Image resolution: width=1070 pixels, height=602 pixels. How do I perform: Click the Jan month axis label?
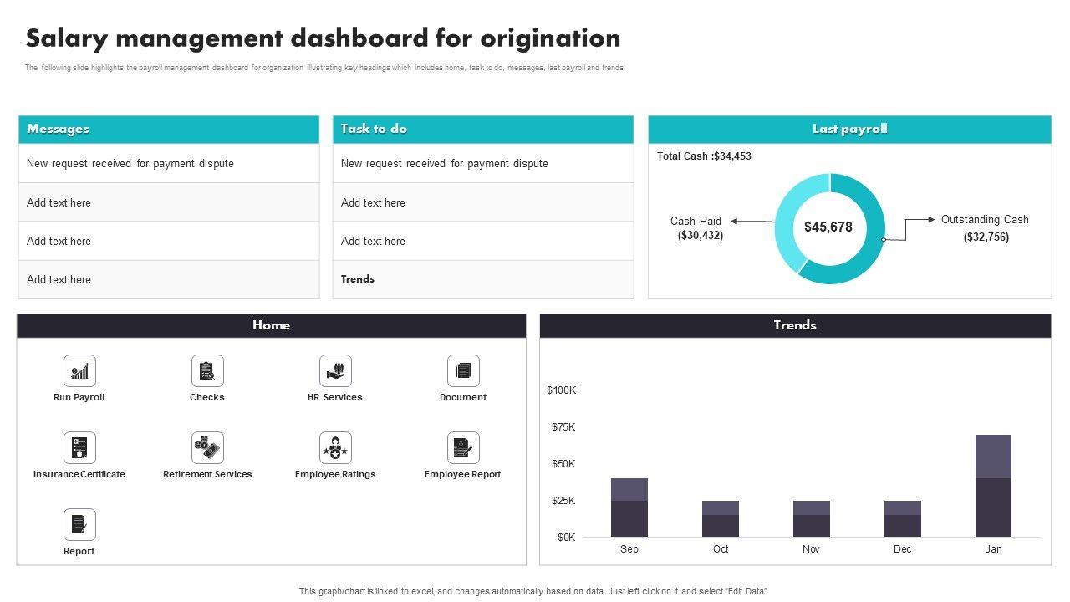[993, 549]
